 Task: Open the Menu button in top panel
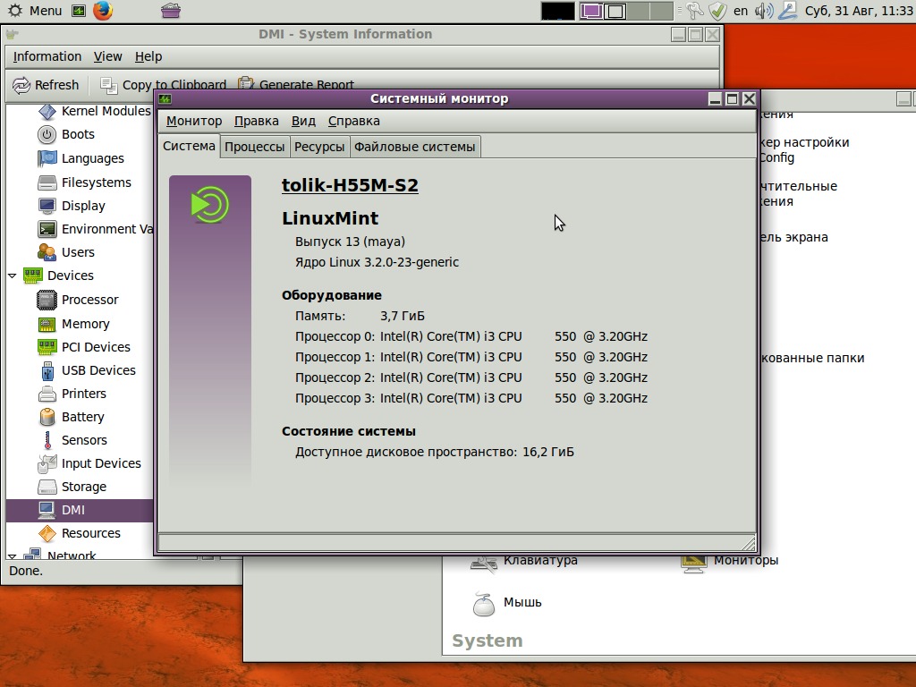pos(35,11)
